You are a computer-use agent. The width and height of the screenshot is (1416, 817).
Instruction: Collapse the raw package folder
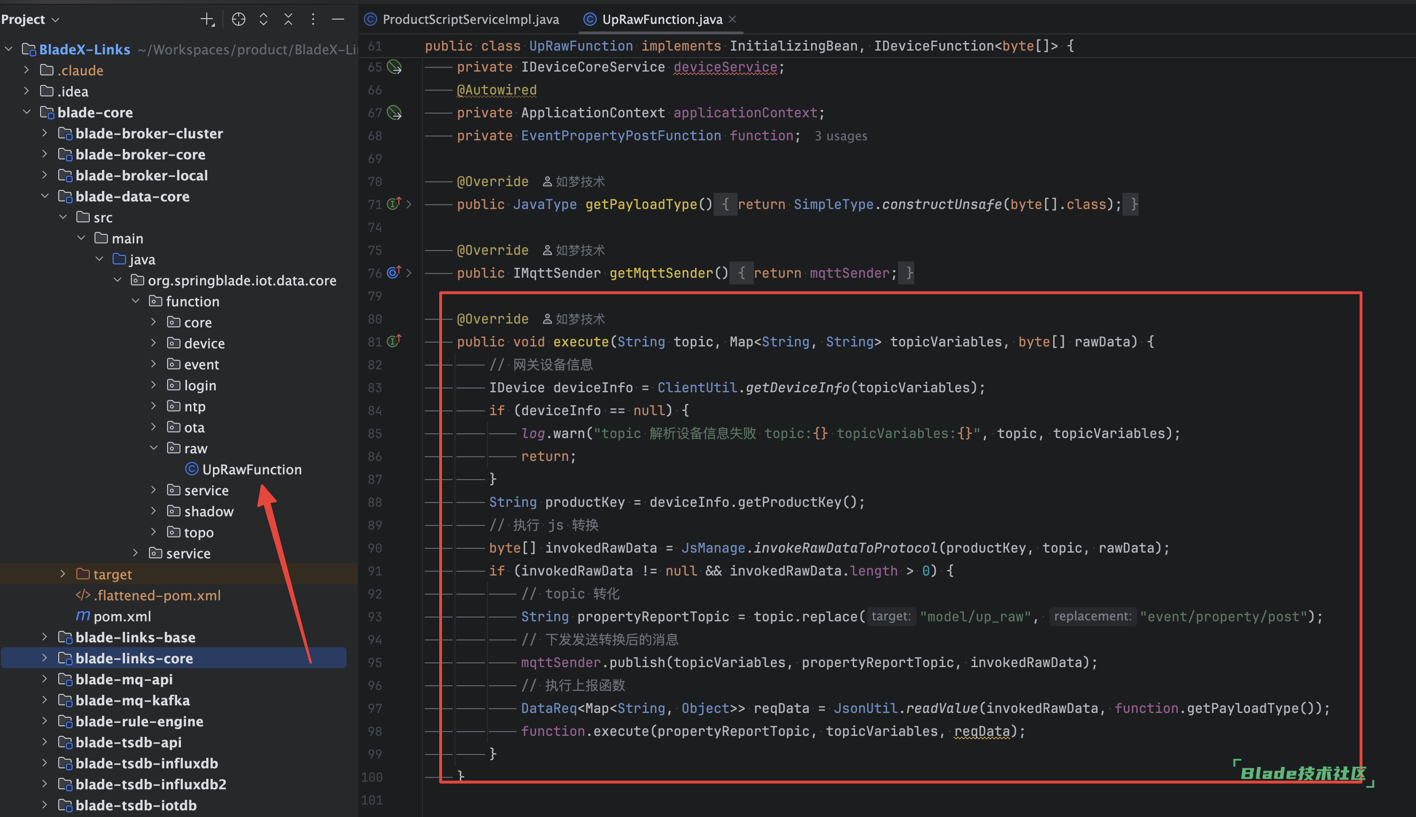154,448
